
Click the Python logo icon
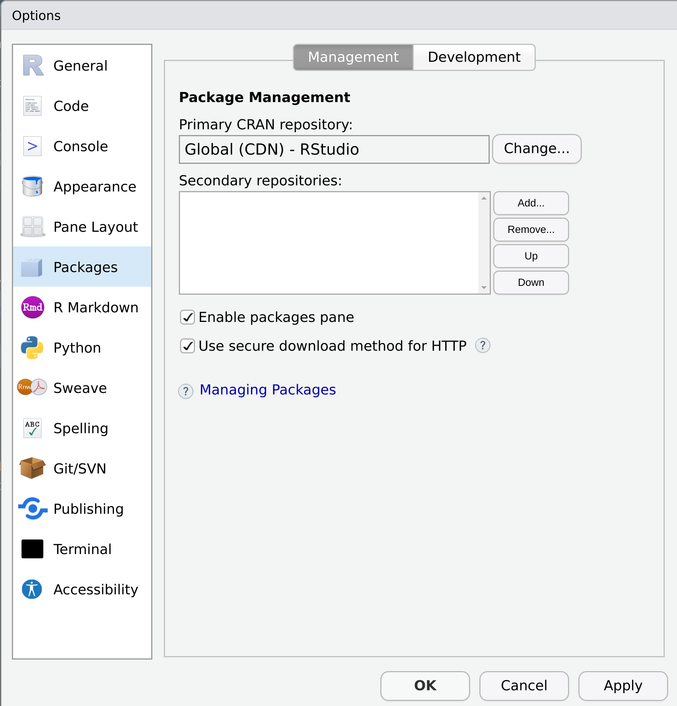(32, 348)
